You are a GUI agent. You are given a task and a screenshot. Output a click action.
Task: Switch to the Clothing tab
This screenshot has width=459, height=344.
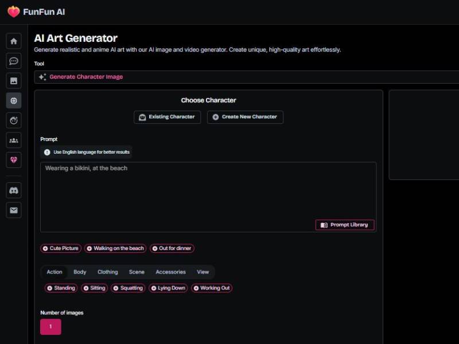click(x=107, y=272)
